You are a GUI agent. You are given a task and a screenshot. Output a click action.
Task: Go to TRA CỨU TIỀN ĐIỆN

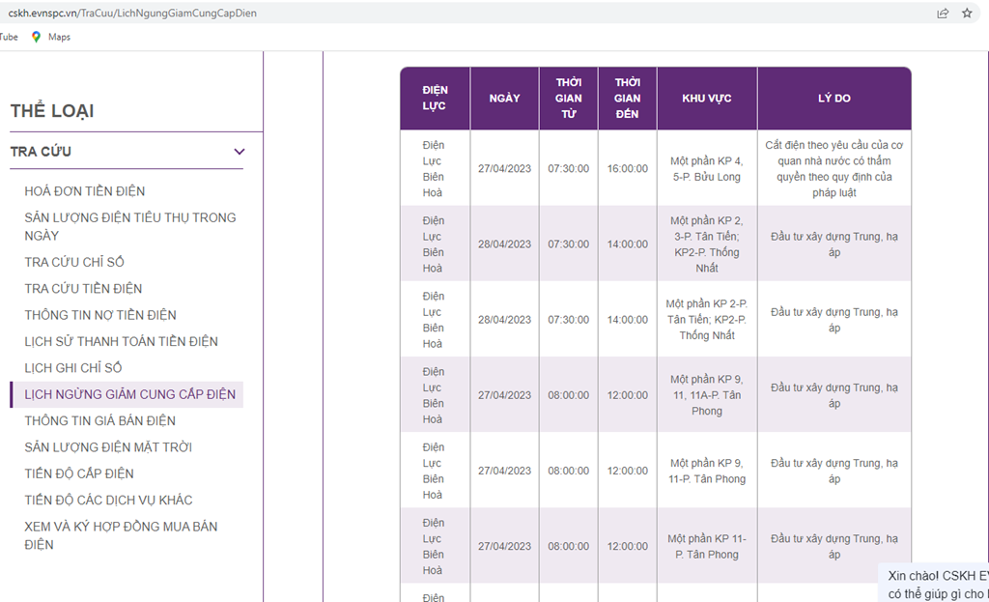[83, 288]
